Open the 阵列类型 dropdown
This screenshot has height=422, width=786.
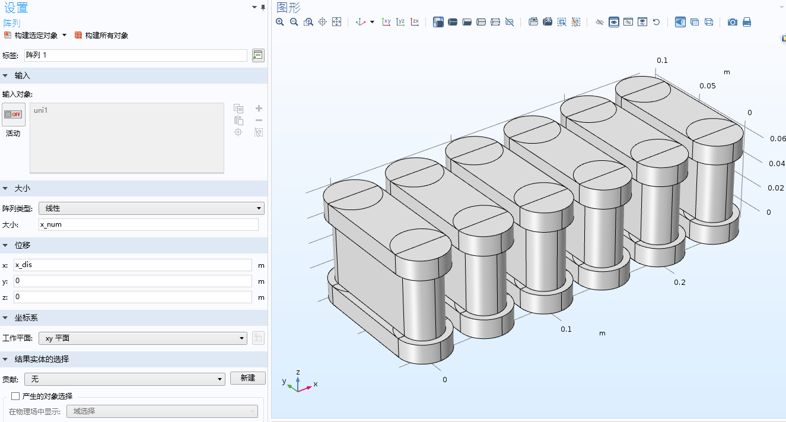(151, 208)
